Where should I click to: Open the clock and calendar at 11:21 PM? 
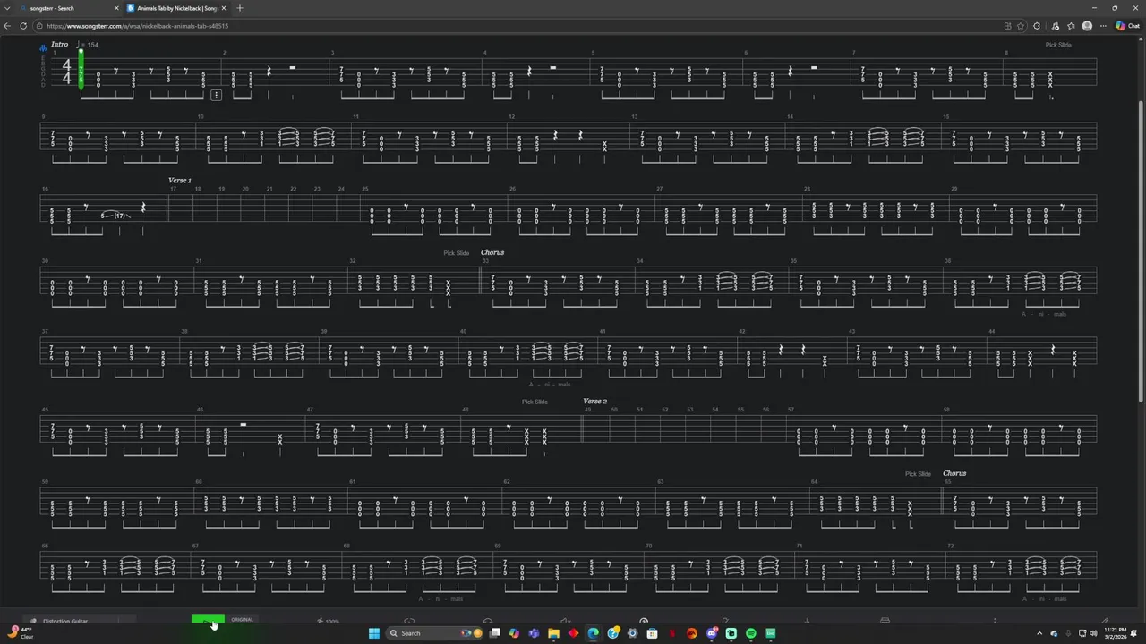pos(1116,633)
